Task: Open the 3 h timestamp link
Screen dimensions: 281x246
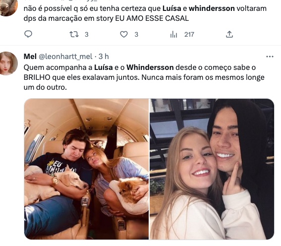Action: click(x=104, y=57)
